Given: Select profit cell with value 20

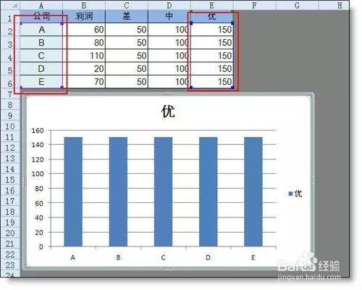Looking at the screenshot, I should coord(84,69).
